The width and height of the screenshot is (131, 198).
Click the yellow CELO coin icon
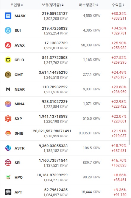coord(8,60)
